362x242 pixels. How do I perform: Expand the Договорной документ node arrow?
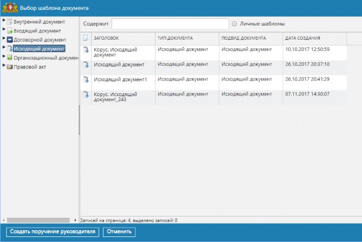[4, 38]
